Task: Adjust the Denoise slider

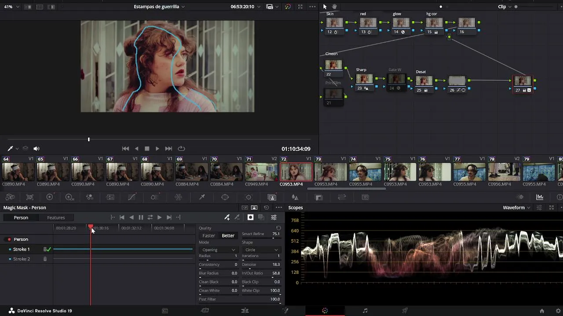Action: click(261, 269)
